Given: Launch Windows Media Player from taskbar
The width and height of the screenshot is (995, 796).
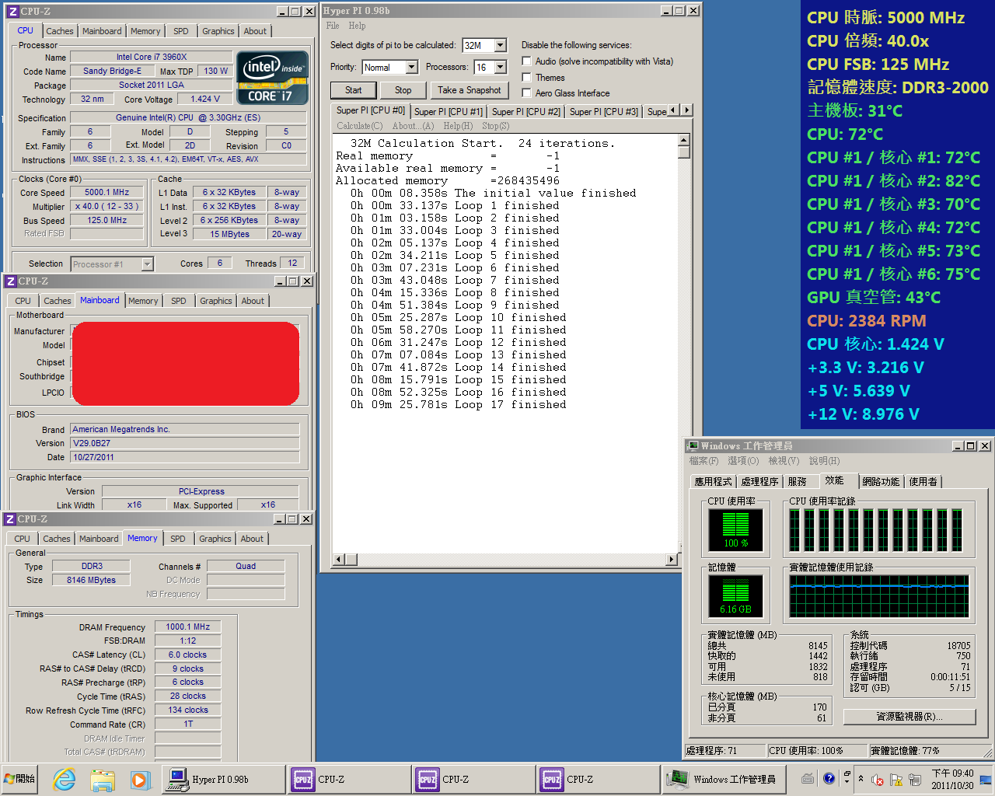Looking at the screenshot, I should click(x=139, y=779).
